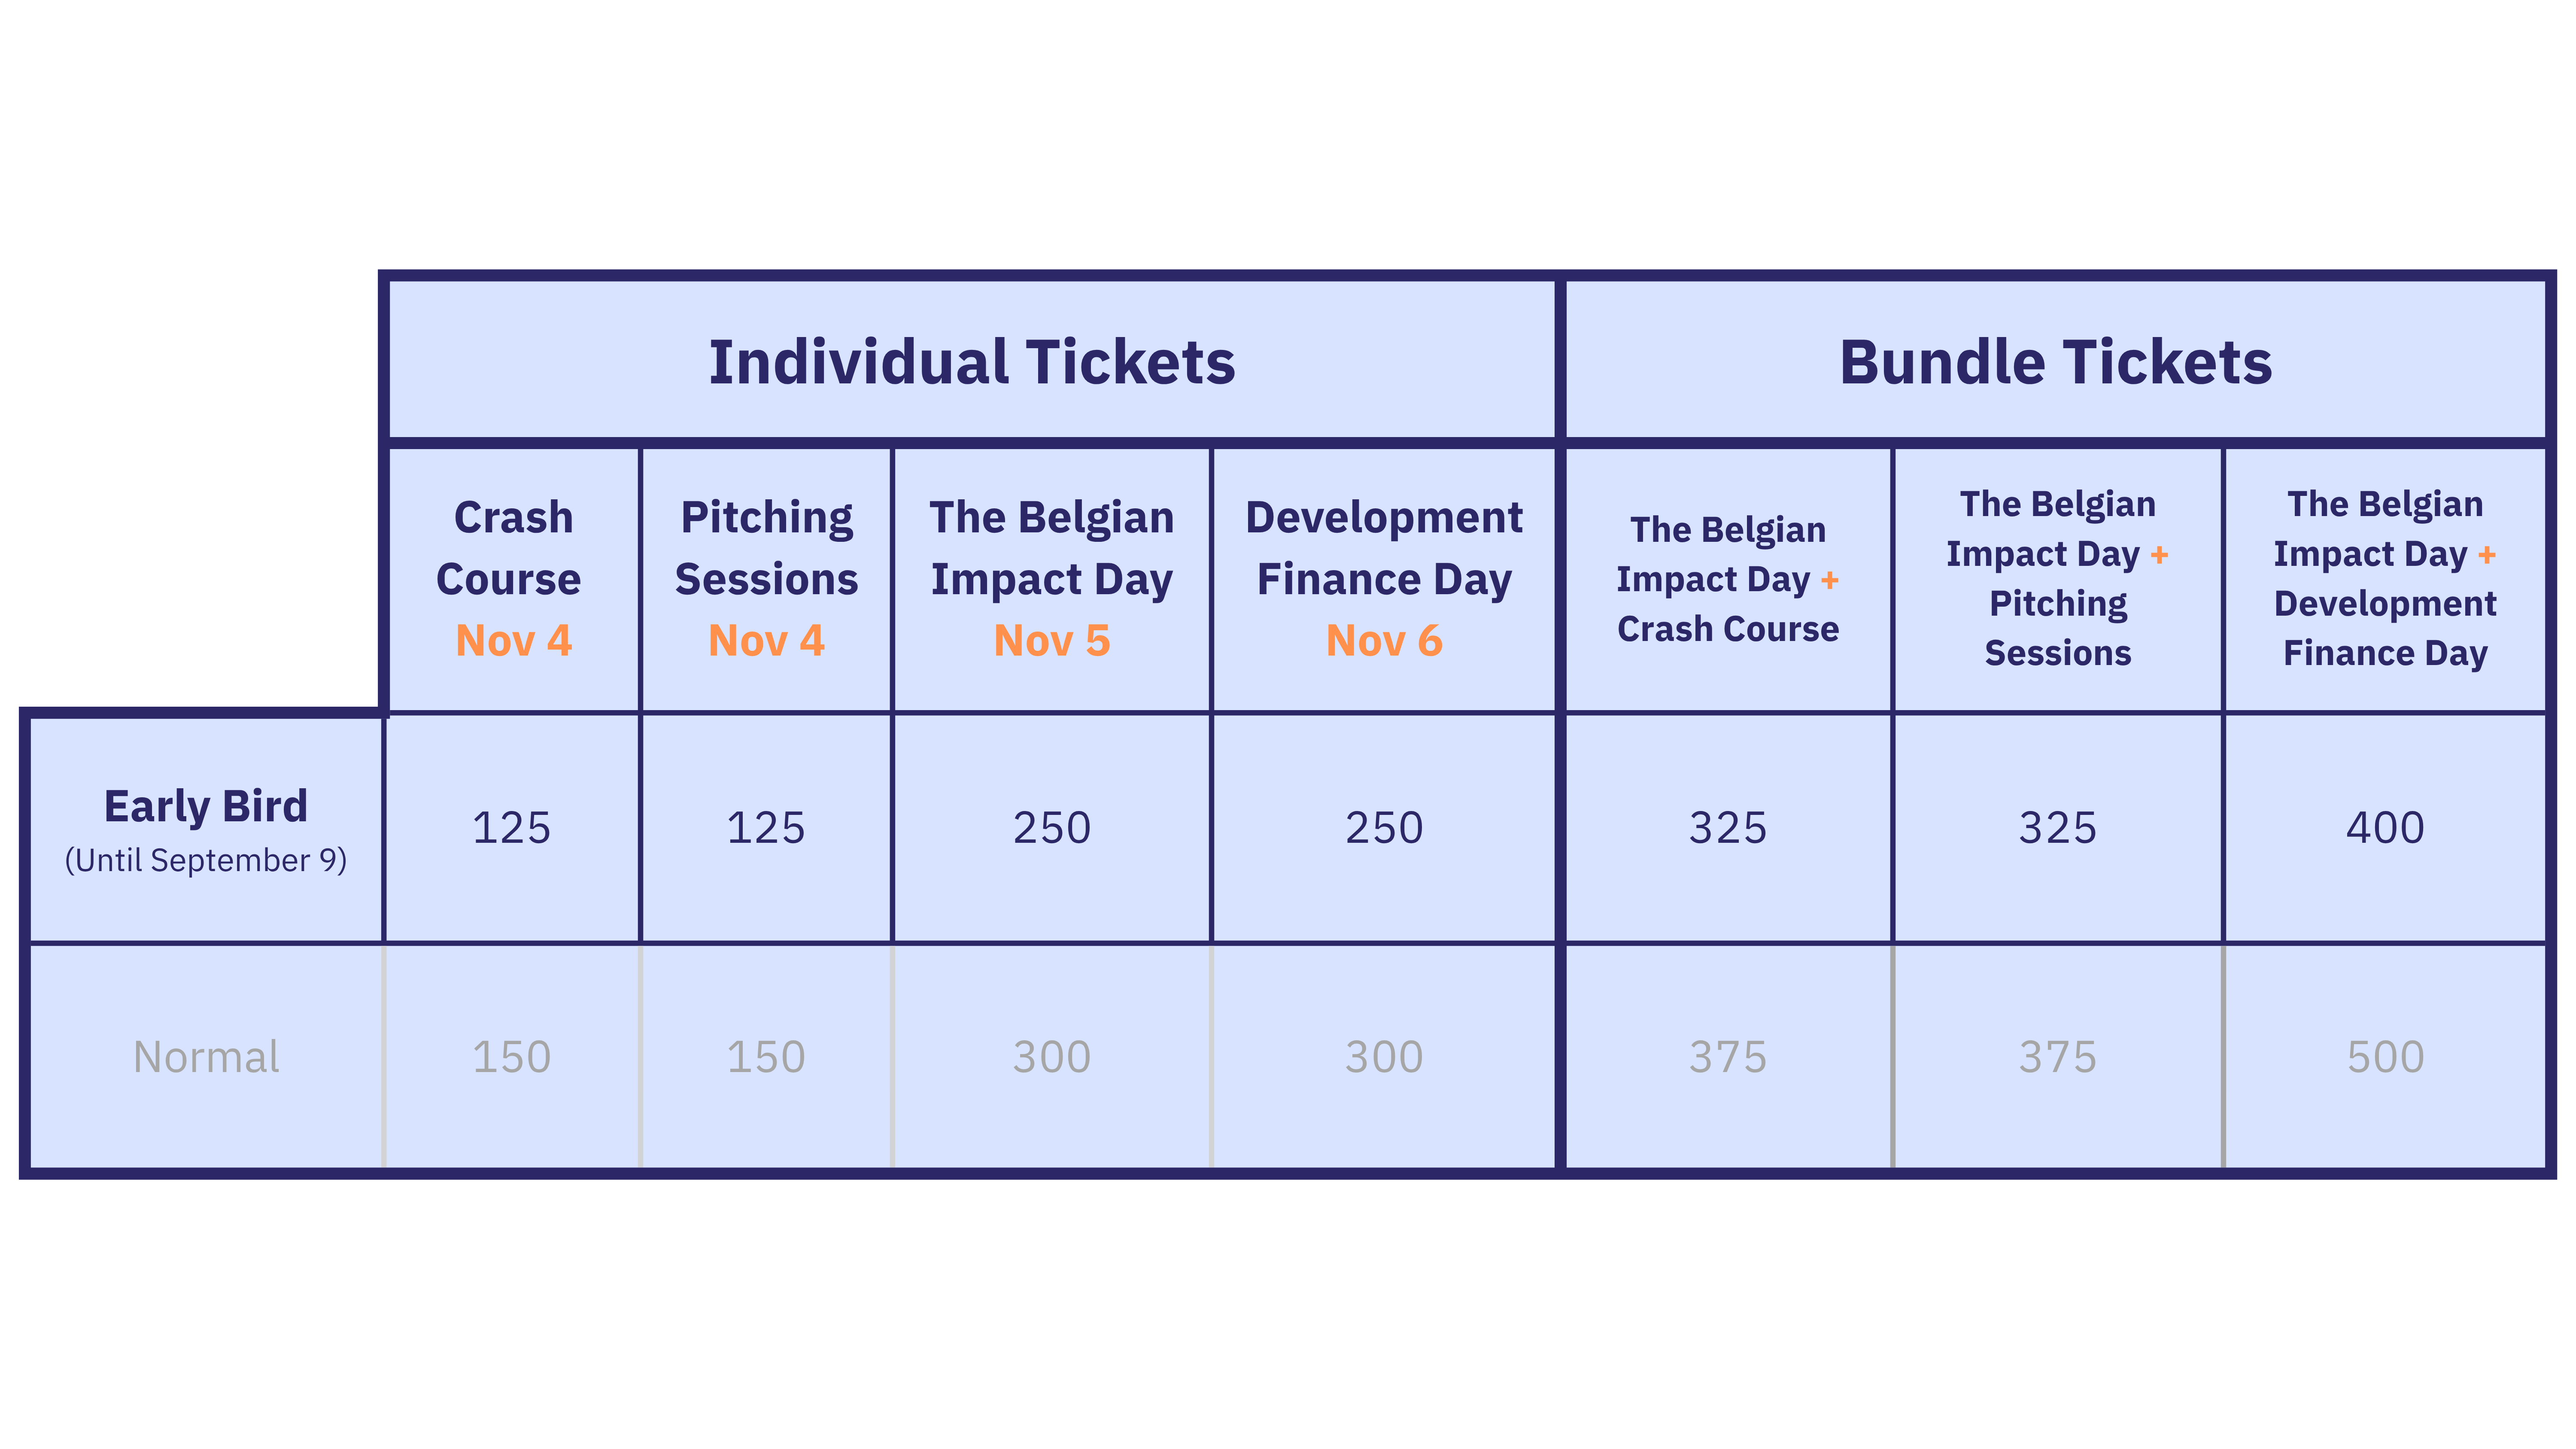The height and width of the screenshot is (1449, 2576).
Task: Click the Normal row label
Action: (206, 1057)
